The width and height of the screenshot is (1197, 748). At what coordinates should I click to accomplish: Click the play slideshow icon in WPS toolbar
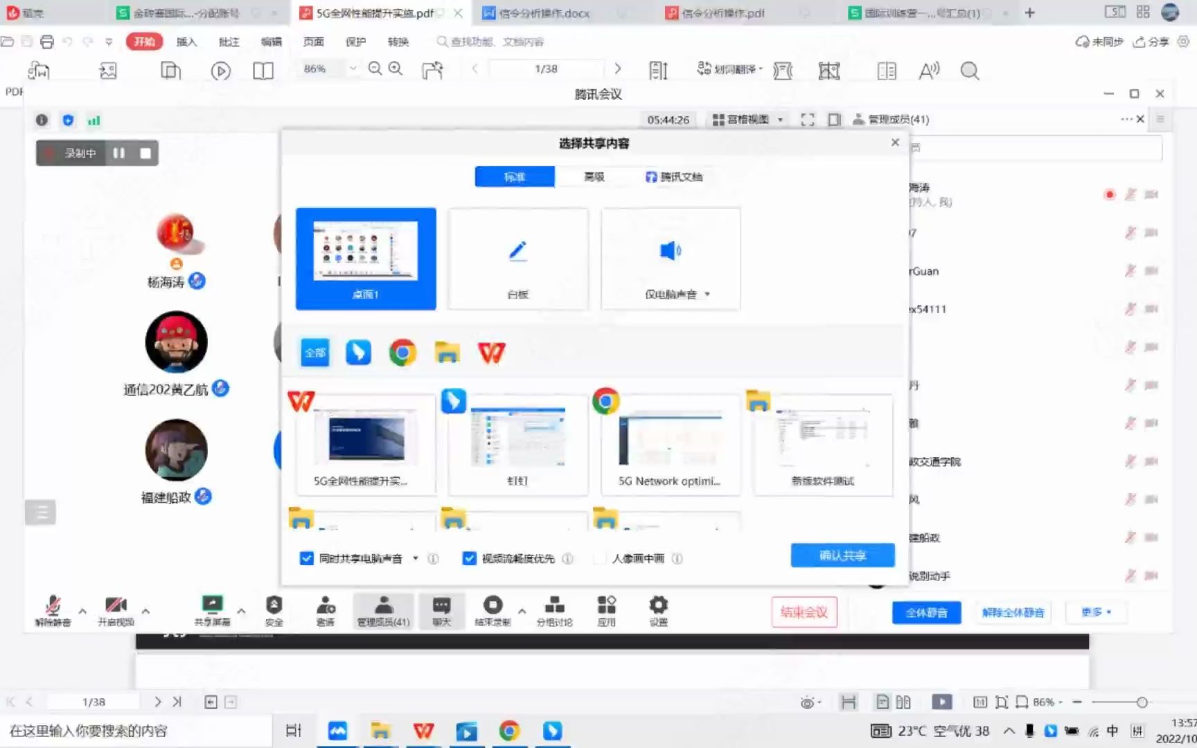[x=220, y=71]
